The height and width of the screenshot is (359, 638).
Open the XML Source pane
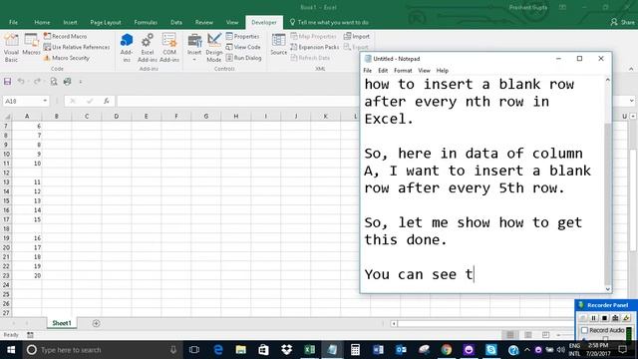pyautogui.click(x=279, y=45)
